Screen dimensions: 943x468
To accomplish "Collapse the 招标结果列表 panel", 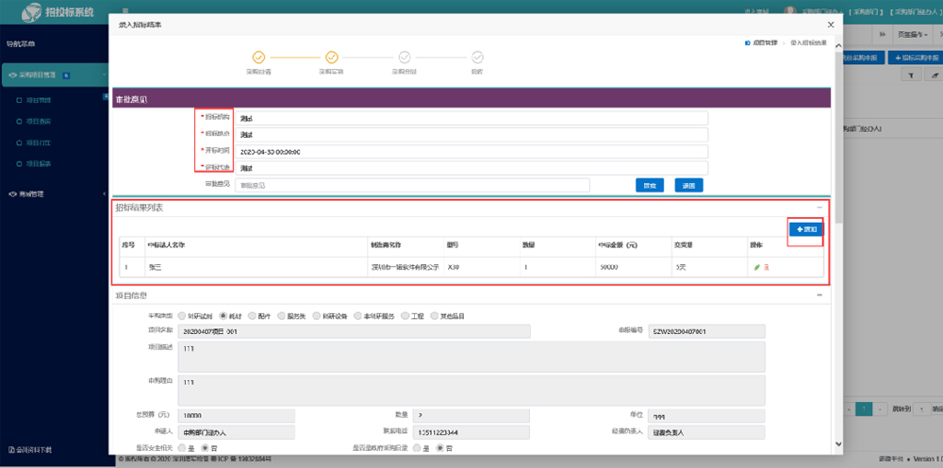I will click(819, 207).
